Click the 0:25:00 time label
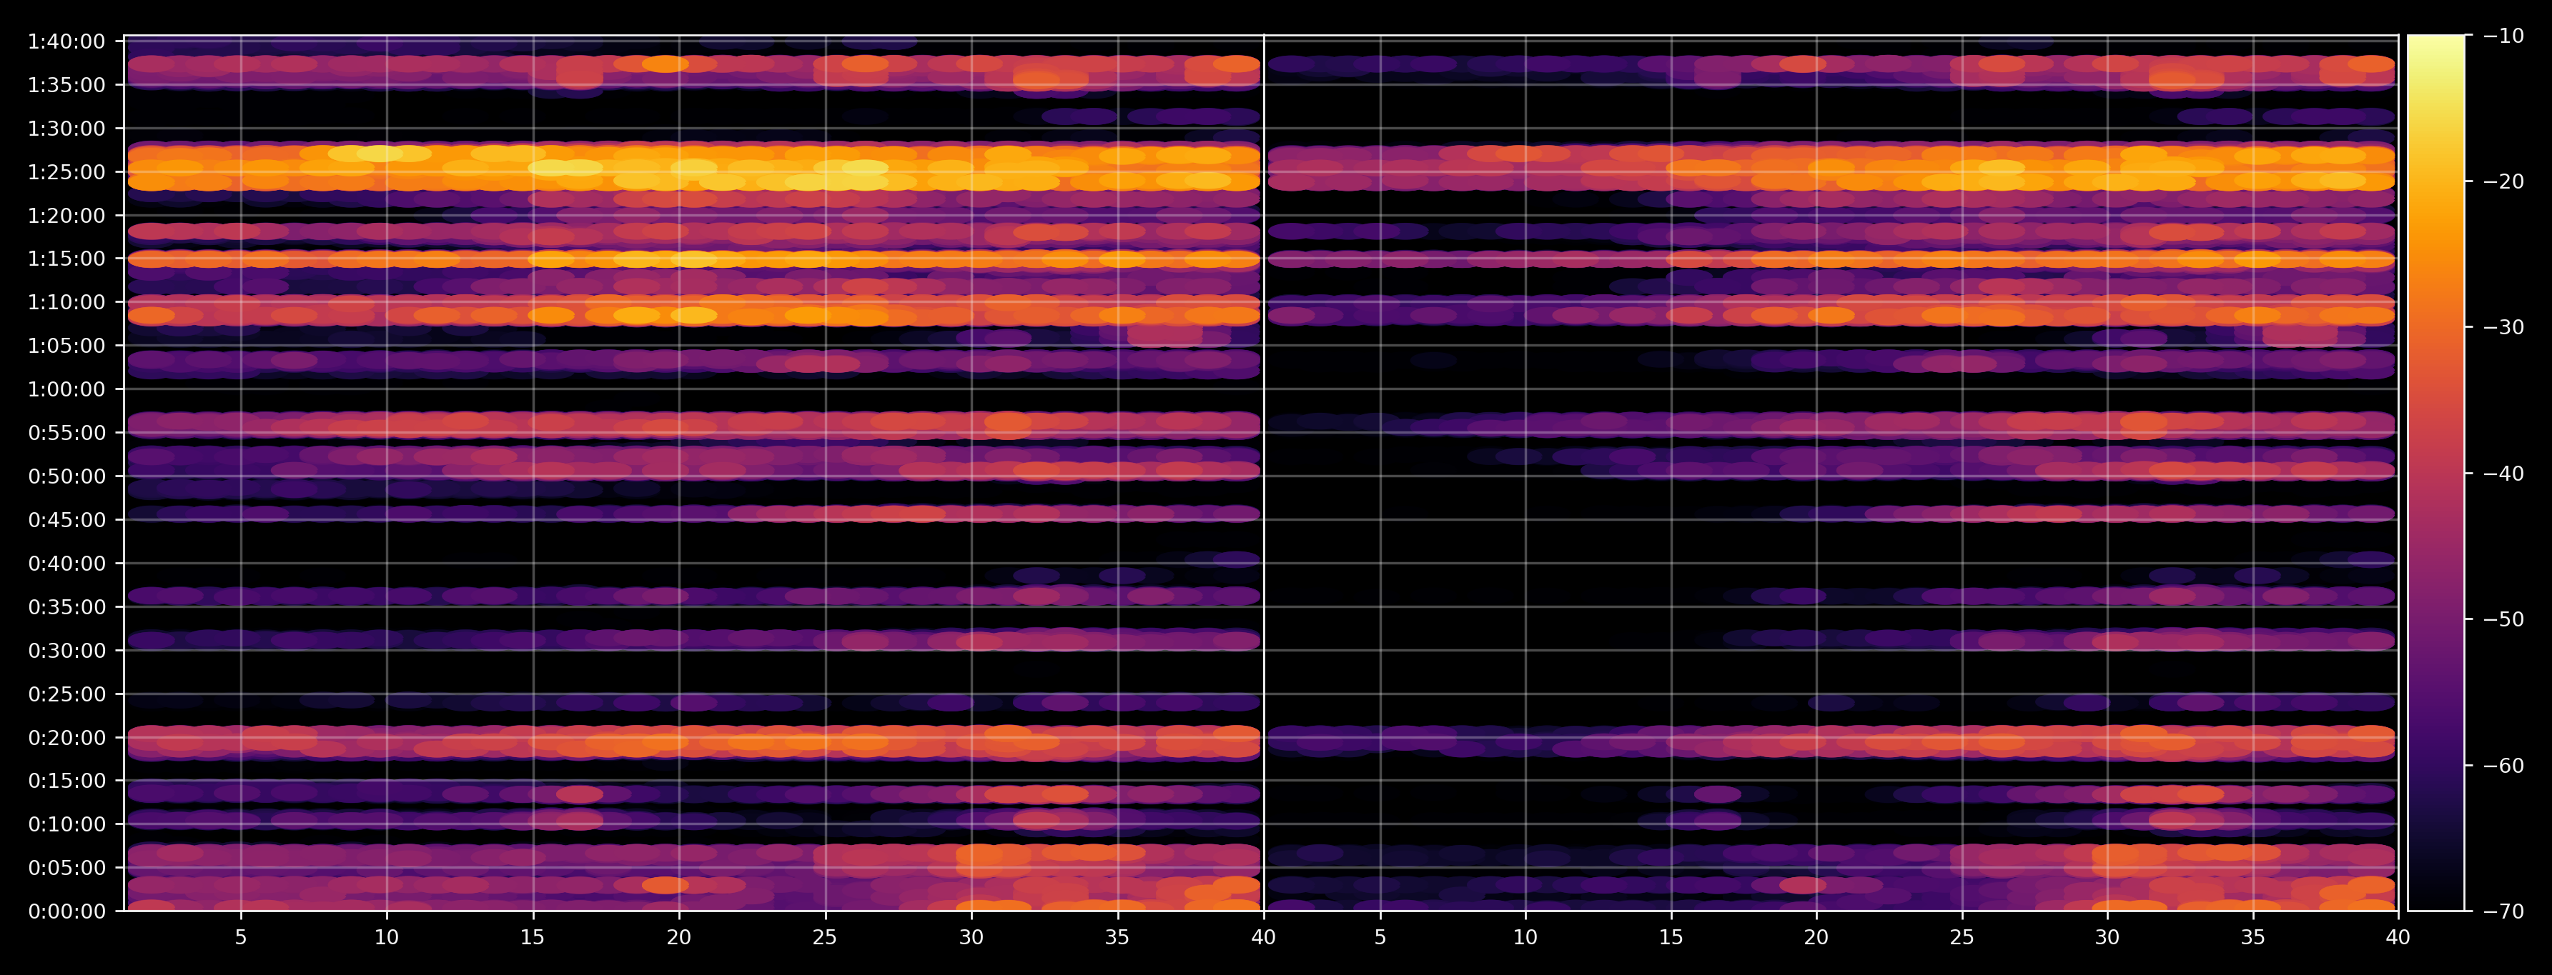The height and width of the screenshot is (975, 2552). coord(66,694)
